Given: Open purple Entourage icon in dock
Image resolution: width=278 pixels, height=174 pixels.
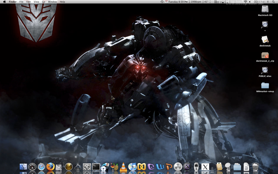Looking at the screenshot, I should (x=151, y=167).
